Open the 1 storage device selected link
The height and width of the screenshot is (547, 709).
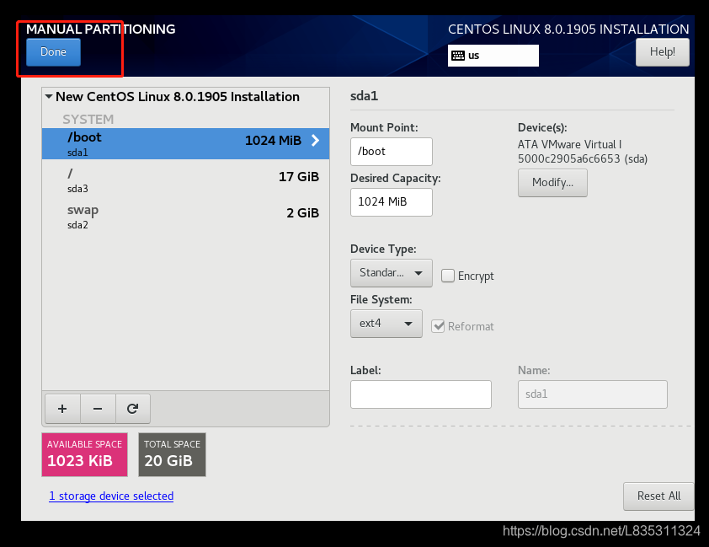(111, 496)
